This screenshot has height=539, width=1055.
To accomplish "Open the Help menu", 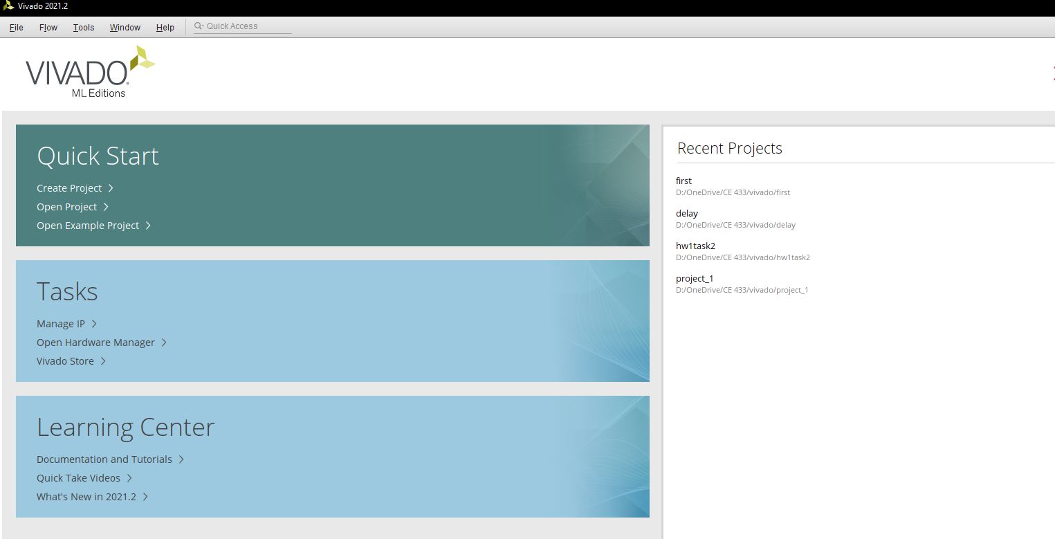I will point(165,28).
